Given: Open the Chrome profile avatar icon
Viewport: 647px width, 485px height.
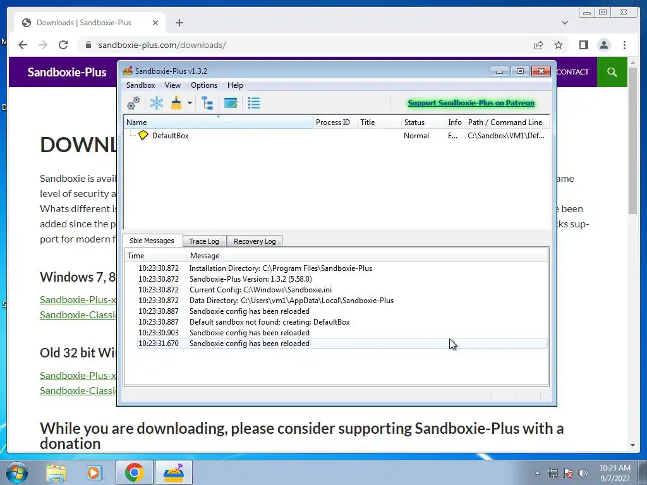Looking at the screenshot, I should pyautogui.click(x=603, y=45).
